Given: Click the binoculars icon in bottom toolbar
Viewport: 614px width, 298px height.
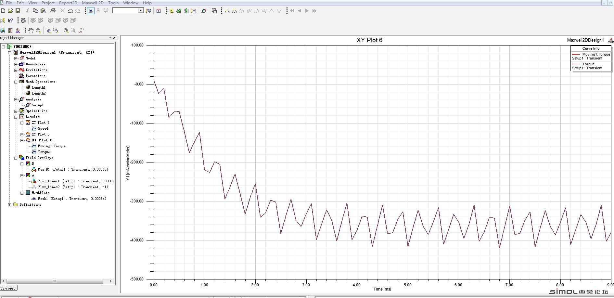Looking at the screenshot, I should [x=3, y=30].
